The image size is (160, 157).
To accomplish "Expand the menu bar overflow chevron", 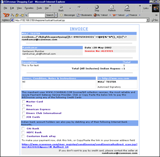I will pos(50,6).
